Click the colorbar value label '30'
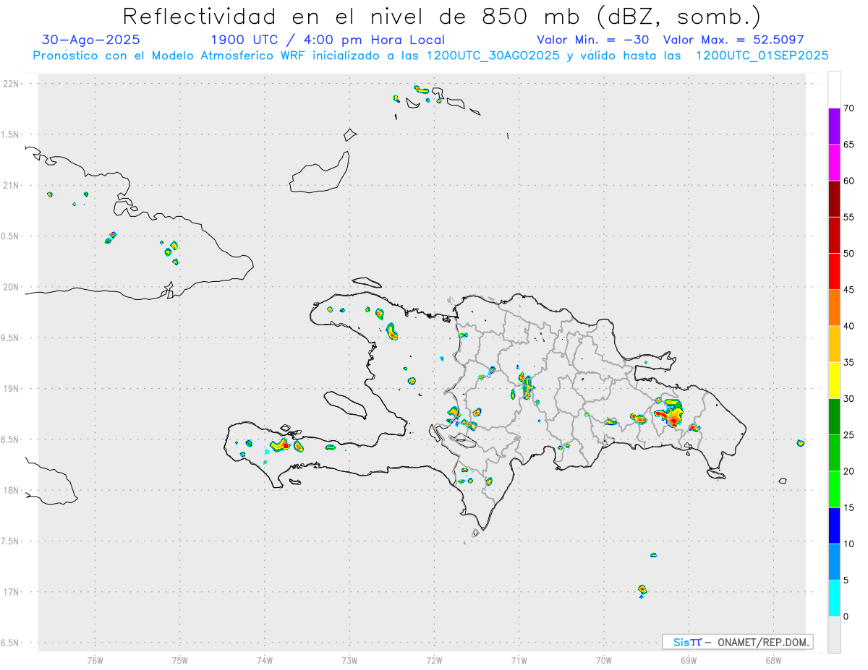This screenshot has width=868, height=670. click(x=848, y=399)
